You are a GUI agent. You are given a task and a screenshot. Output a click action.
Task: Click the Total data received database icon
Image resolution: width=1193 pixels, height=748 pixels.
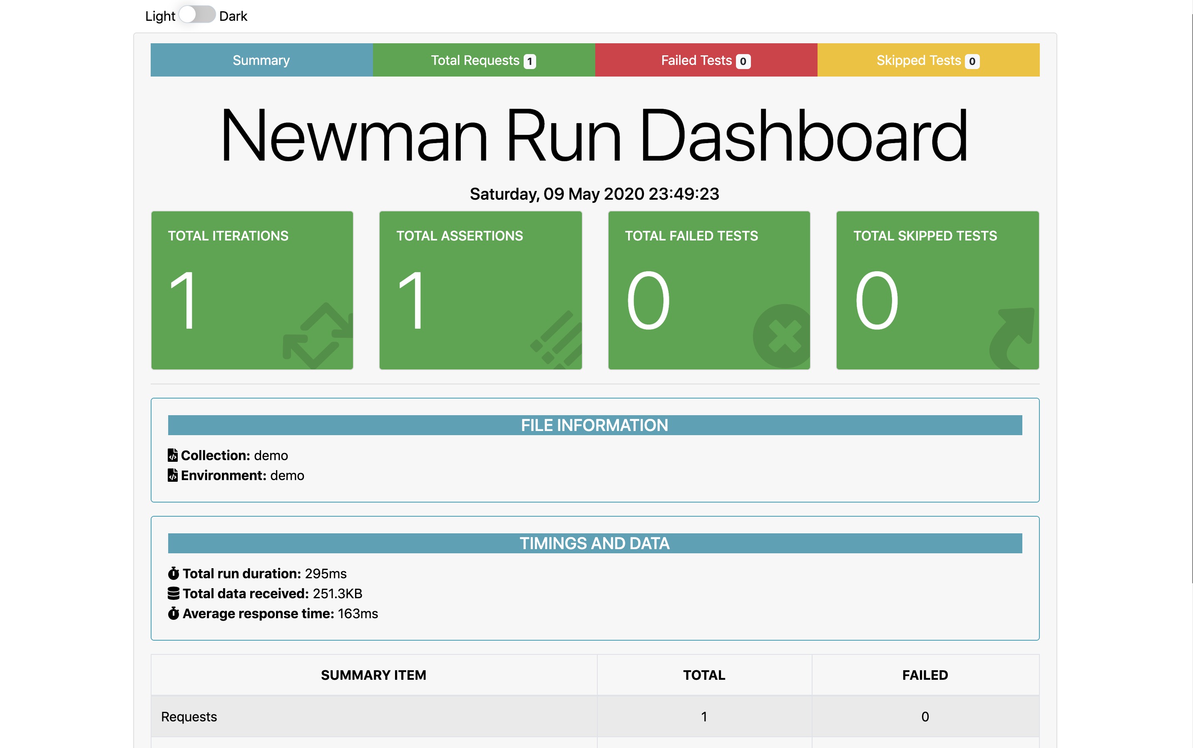[x=173, y=593]
